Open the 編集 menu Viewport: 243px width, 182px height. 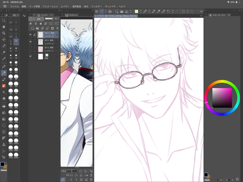point(24,6)
